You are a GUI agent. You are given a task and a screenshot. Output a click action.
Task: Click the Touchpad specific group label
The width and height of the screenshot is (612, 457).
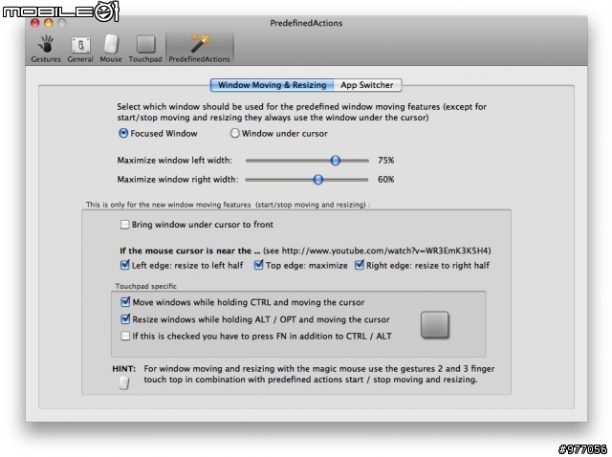pos(146,286)
